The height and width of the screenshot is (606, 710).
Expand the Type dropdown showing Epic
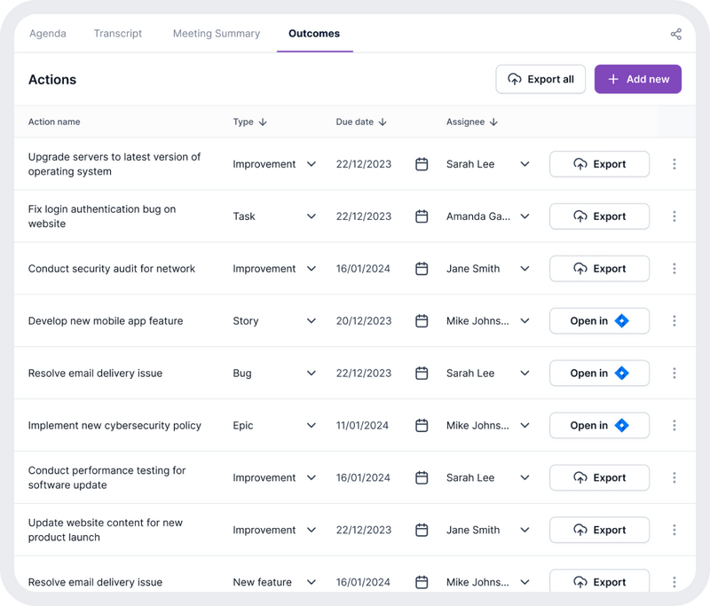(x=312, y=425)
